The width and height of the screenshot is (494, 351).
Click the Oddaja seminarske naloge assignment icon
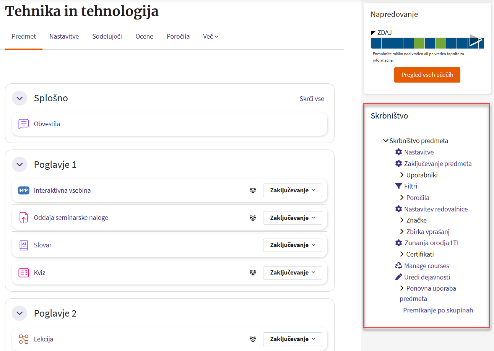(24, 218)
